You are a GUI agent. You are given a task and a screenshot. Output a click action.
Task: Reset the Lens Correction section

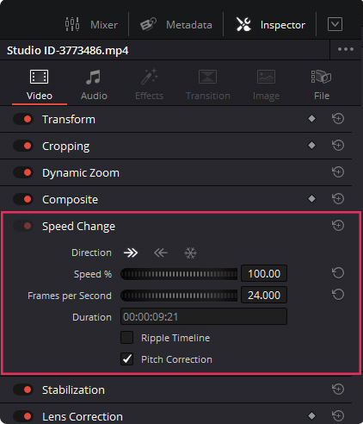[338, 415]
